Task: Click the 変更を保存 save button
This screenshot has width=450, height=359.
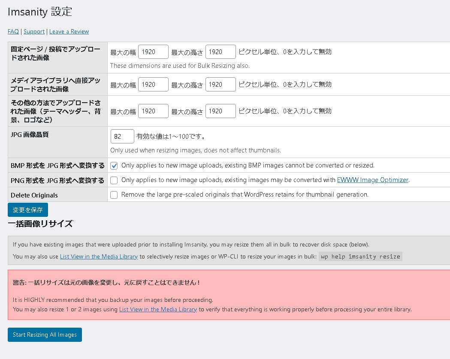Action: (27, 210)
